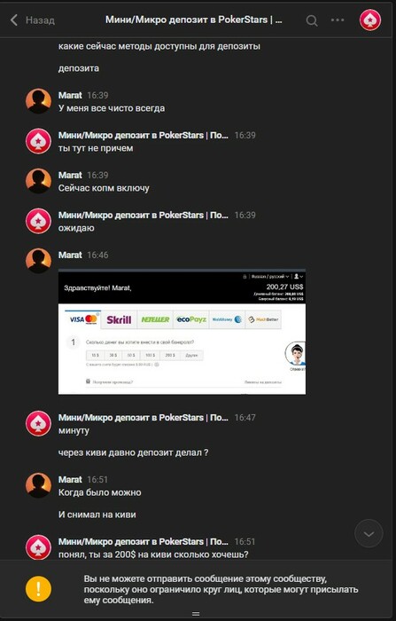Click community name on 16:51 message
Screen dimensions: 396x621
[x=144, y=541]
